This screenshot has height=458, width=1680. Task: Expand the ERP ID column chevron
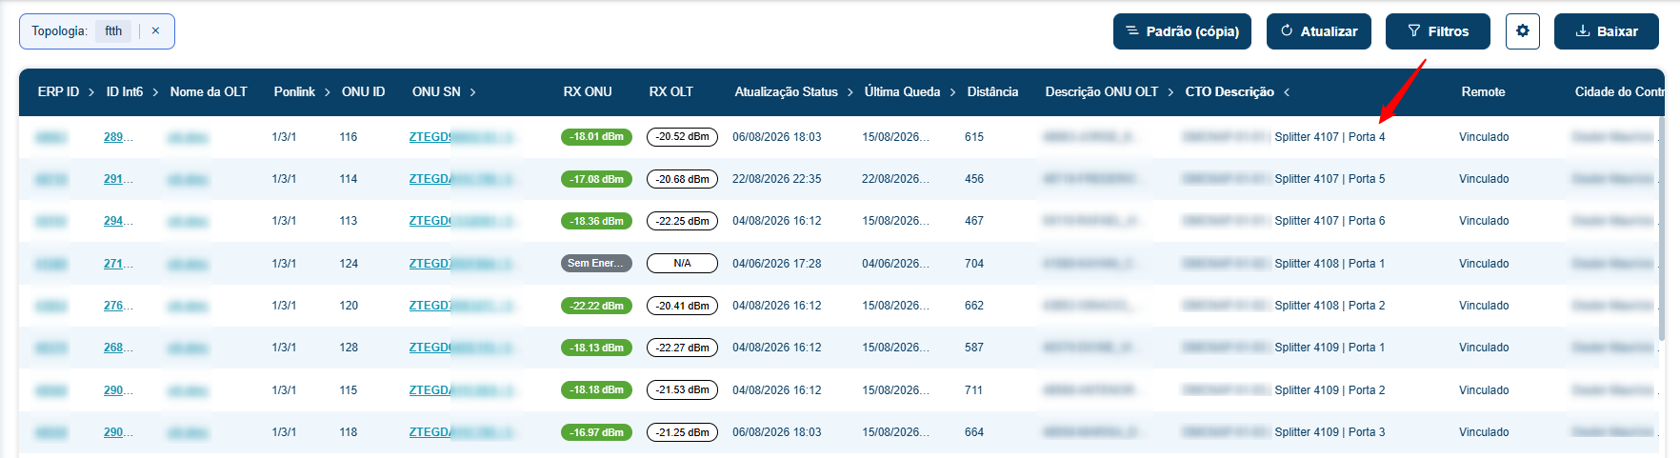(x=91, y=92)
